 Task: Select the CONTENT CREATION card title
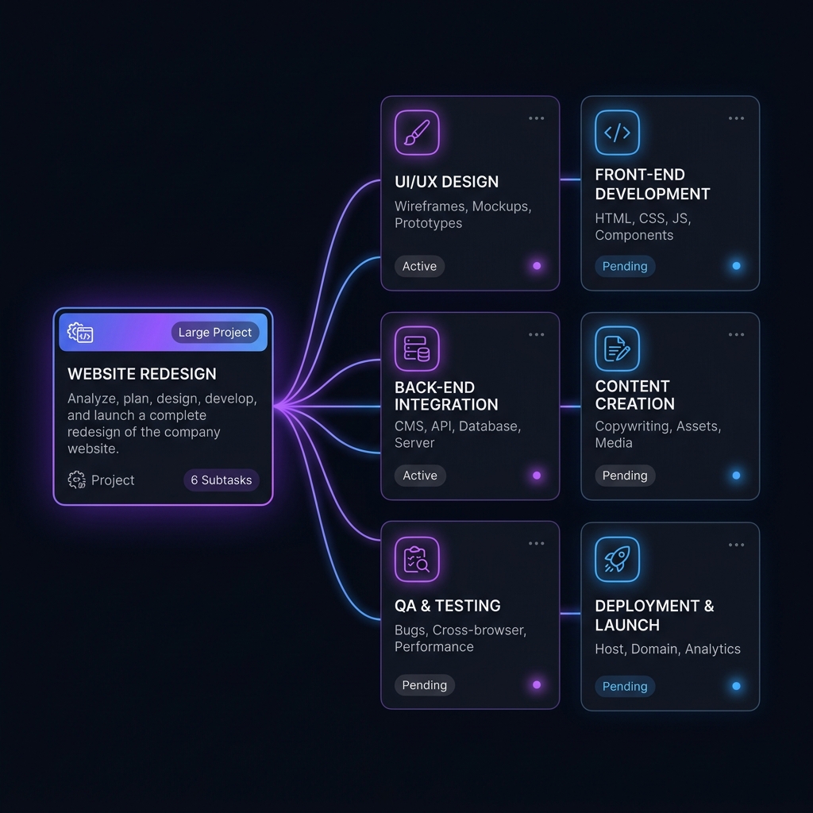(634, 395)
